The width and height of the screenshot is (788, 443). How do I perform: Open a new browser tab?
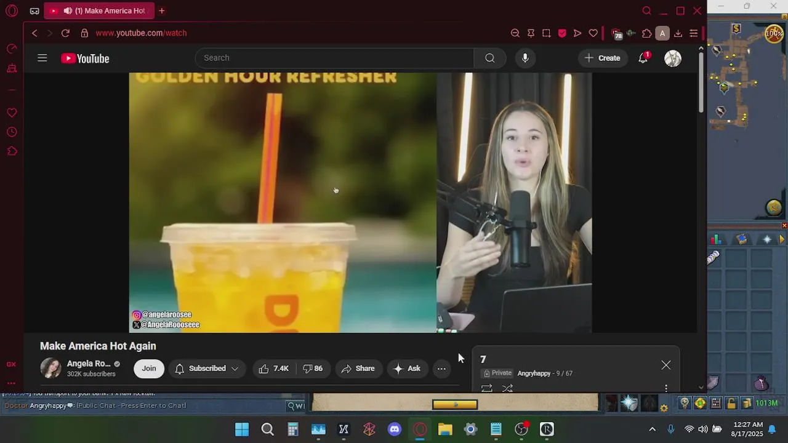click(162, 11)
